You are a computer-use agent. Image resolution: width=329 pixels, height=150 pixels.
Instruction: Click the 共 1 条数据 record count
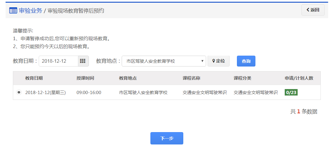[x=303, y=111]
